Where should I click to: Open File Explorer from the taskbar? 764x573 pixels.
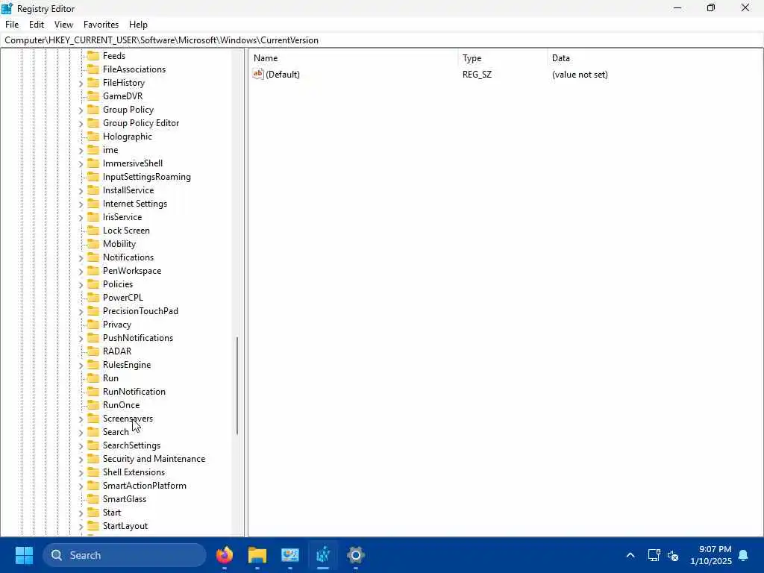point(257,555)
